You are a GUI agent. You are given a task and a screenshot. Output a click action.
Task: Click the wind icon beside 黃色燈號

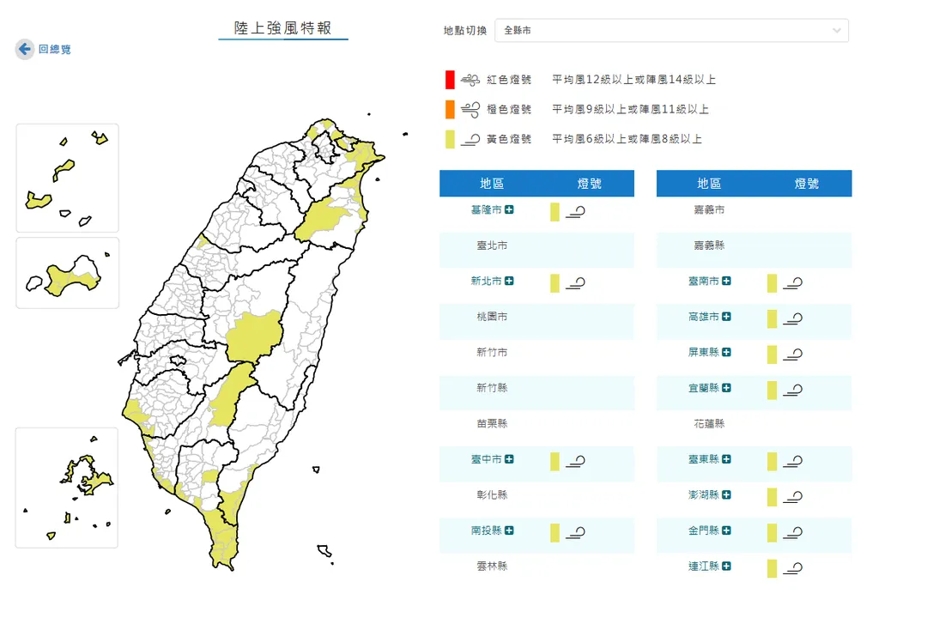pyautogui.click(x=470, y=140)
